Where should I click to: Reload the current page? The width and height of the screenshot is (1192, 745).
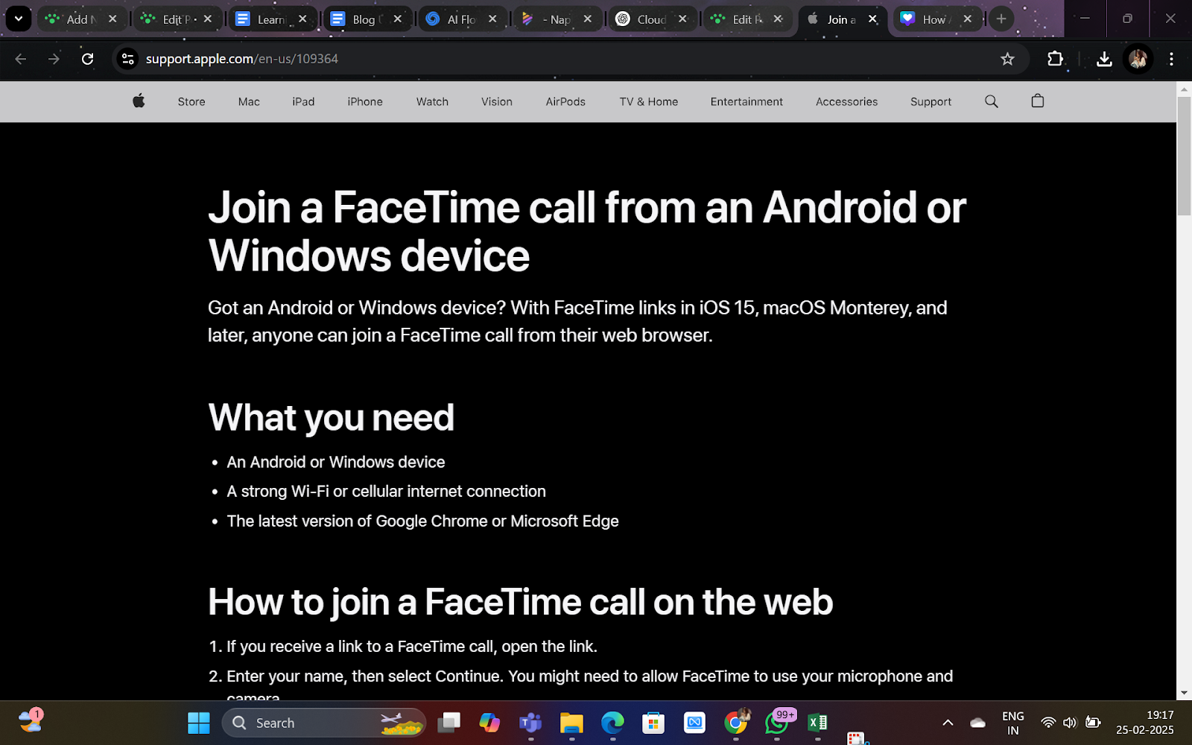(x=87, y=59)
